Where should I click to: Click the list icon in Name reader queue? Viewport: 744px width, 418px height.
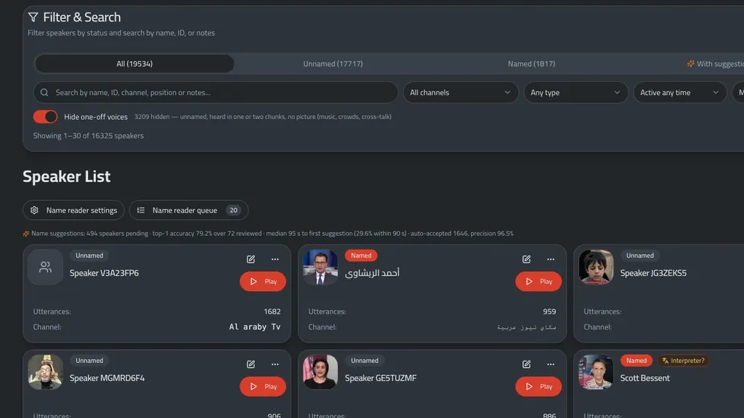[141, 210]
